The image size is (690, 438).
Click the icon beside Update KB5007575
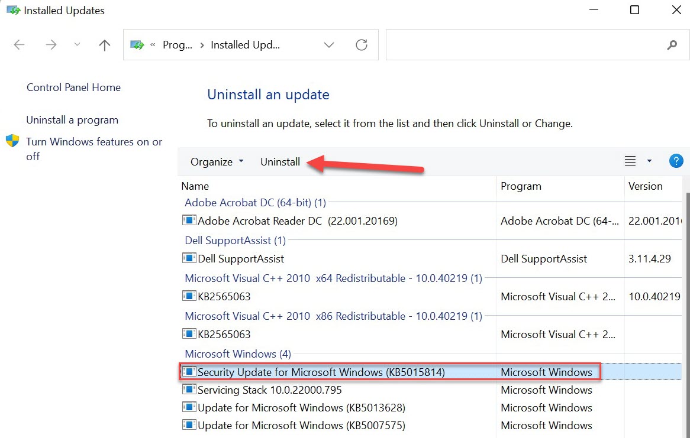coord(189,424)
